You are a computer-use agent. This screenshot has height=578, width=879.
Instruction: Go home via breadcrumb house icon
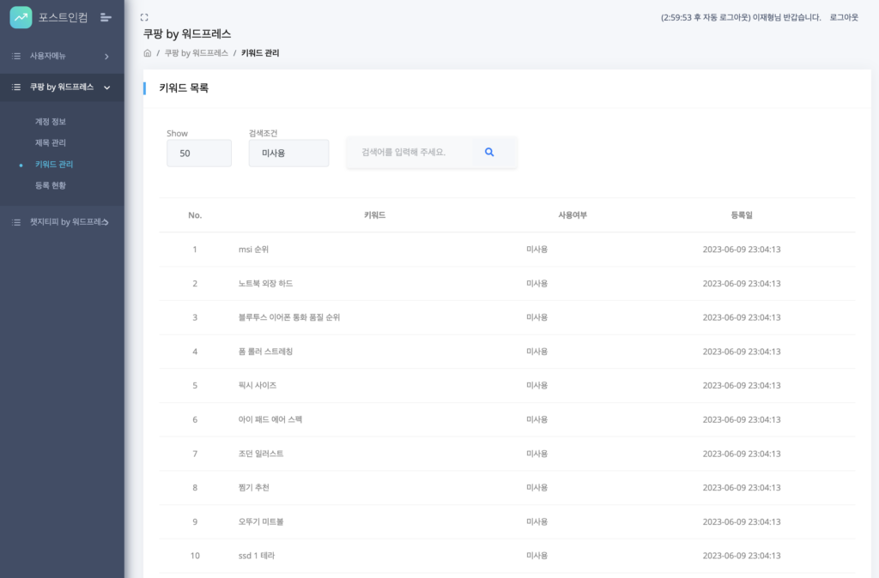[x=148, y=53]
